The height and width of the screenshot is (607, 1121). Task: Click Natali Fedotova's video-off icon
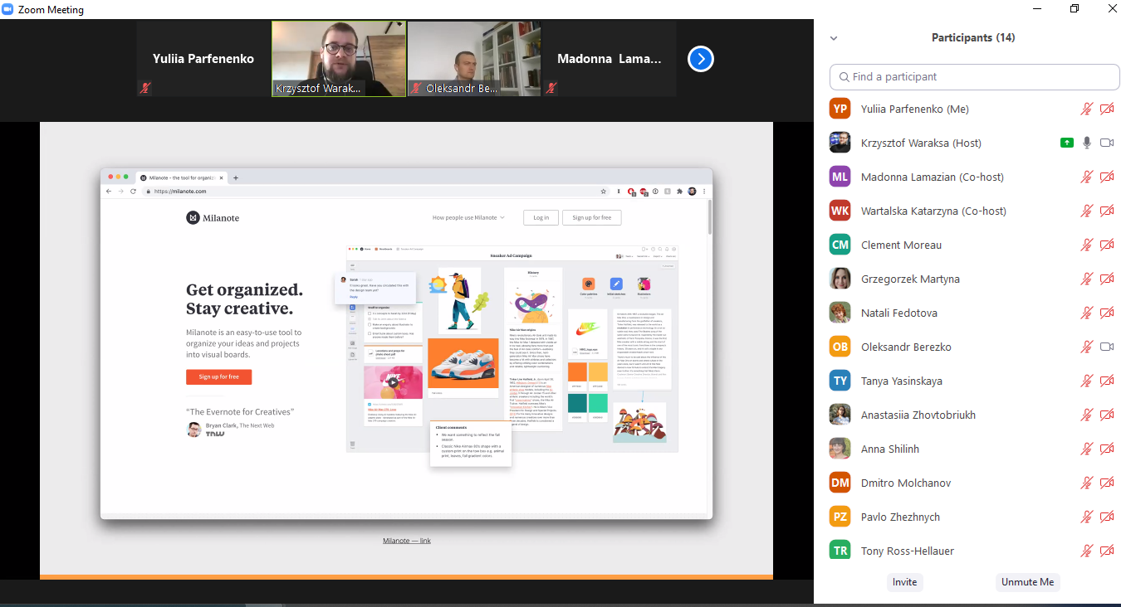click(1107, 313)
